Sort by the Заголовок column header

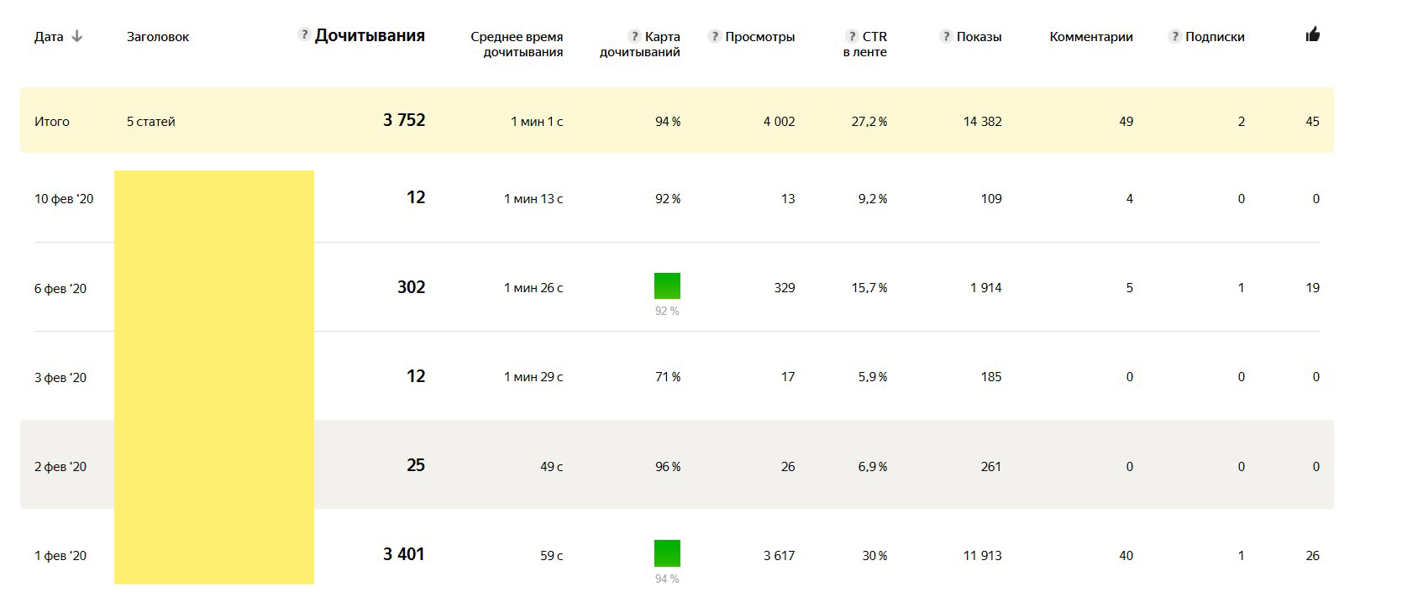158,37
